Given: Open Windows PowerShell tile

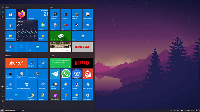Looking at the screenshot, I should [11, 85].
